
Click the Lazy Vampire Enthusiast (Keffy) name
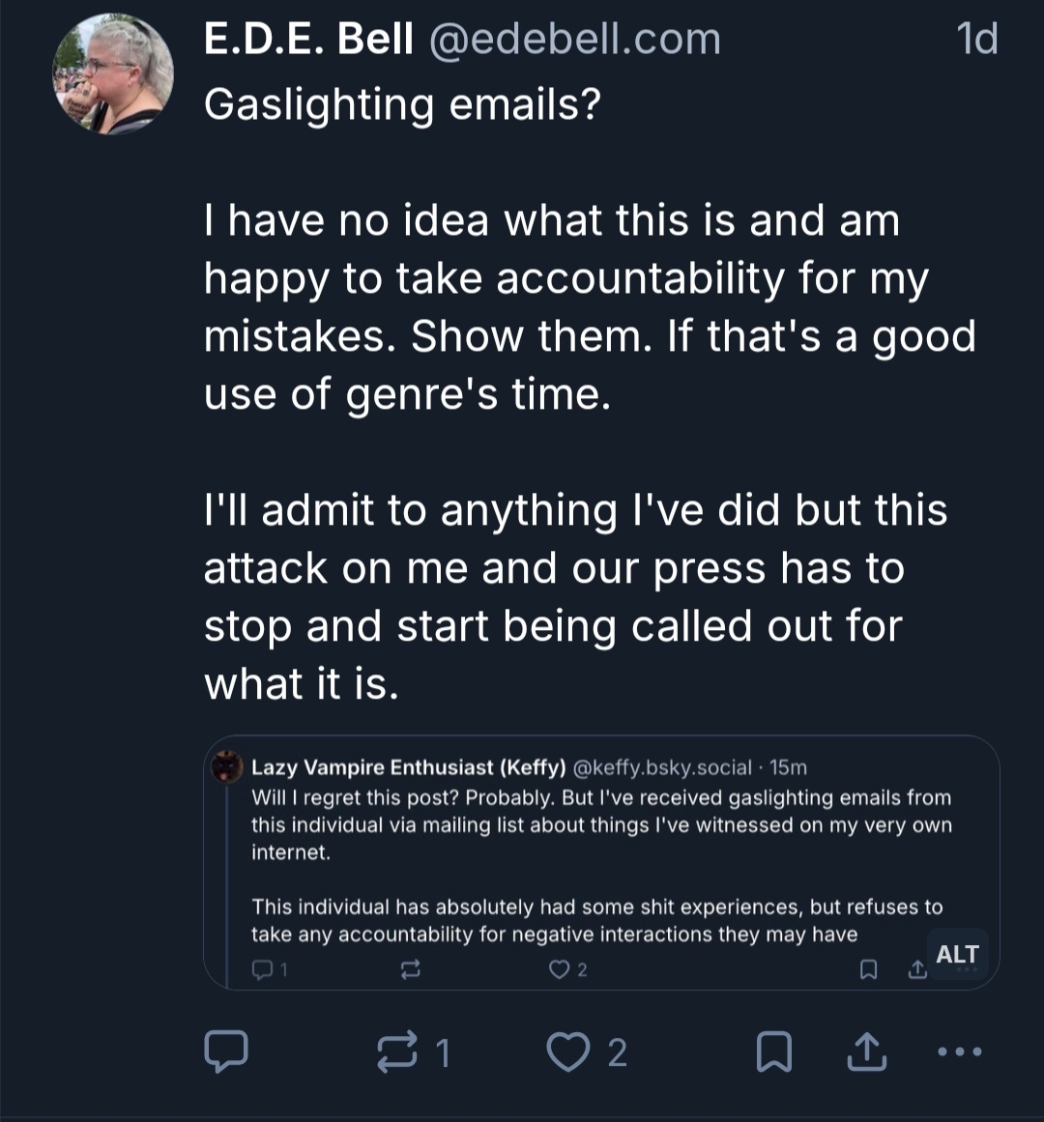pos(408,767)
